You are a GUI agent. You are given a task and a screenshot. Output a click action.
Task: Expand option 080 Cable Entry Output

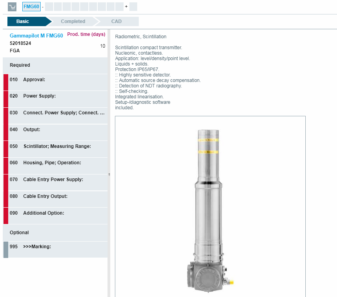56,199
